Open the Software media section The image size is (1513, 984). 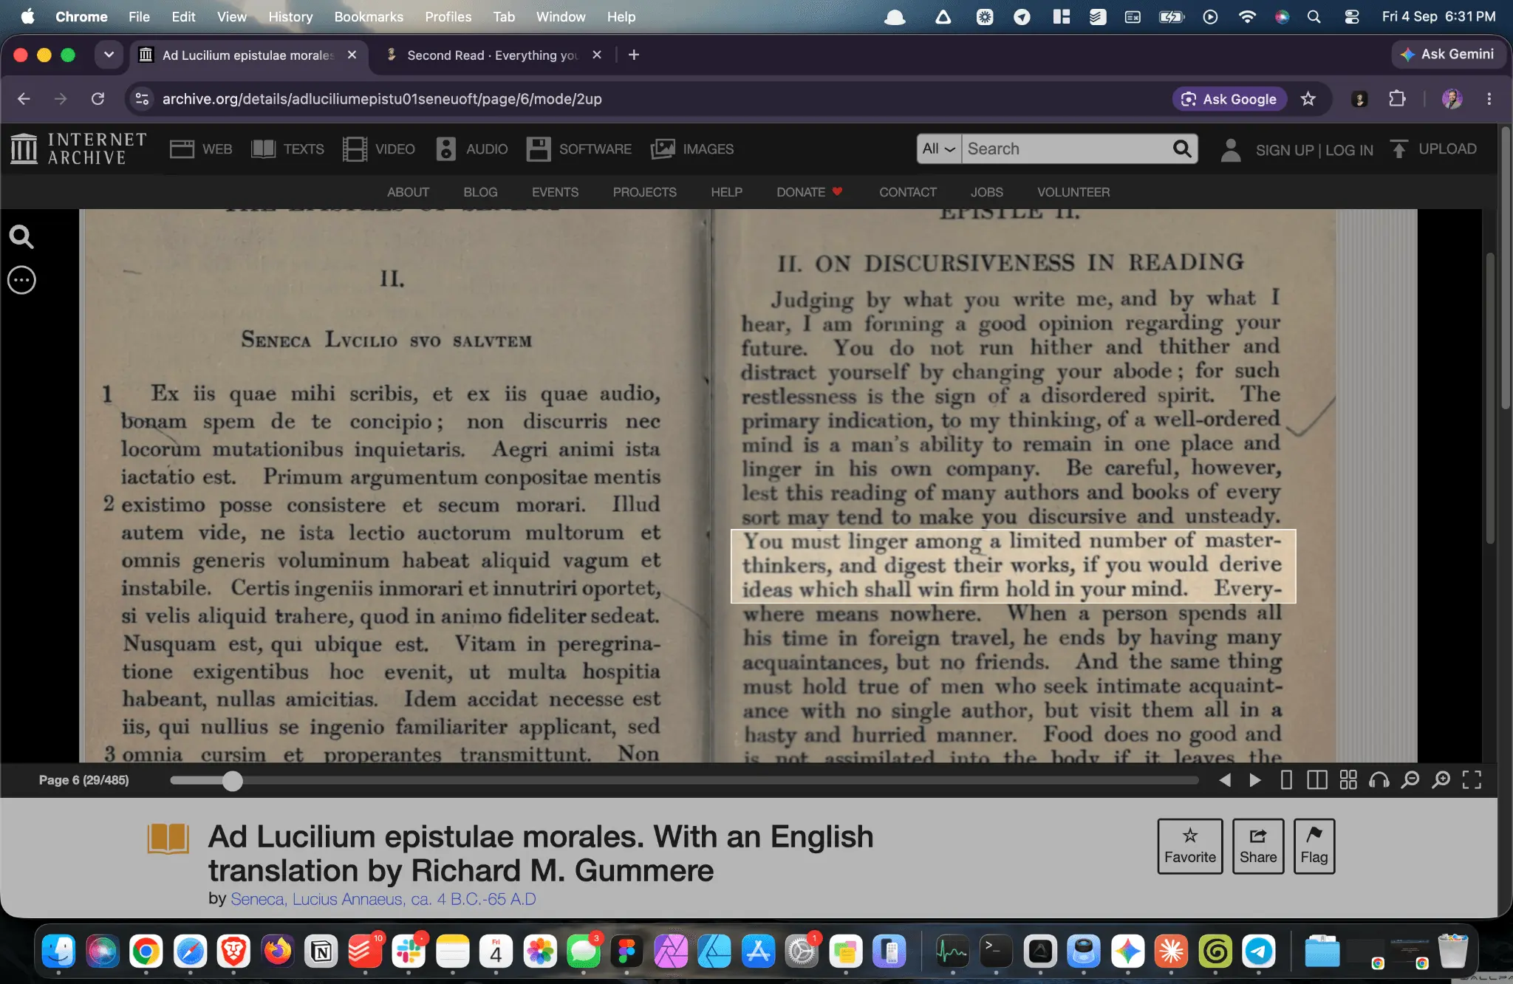point(579,149)
